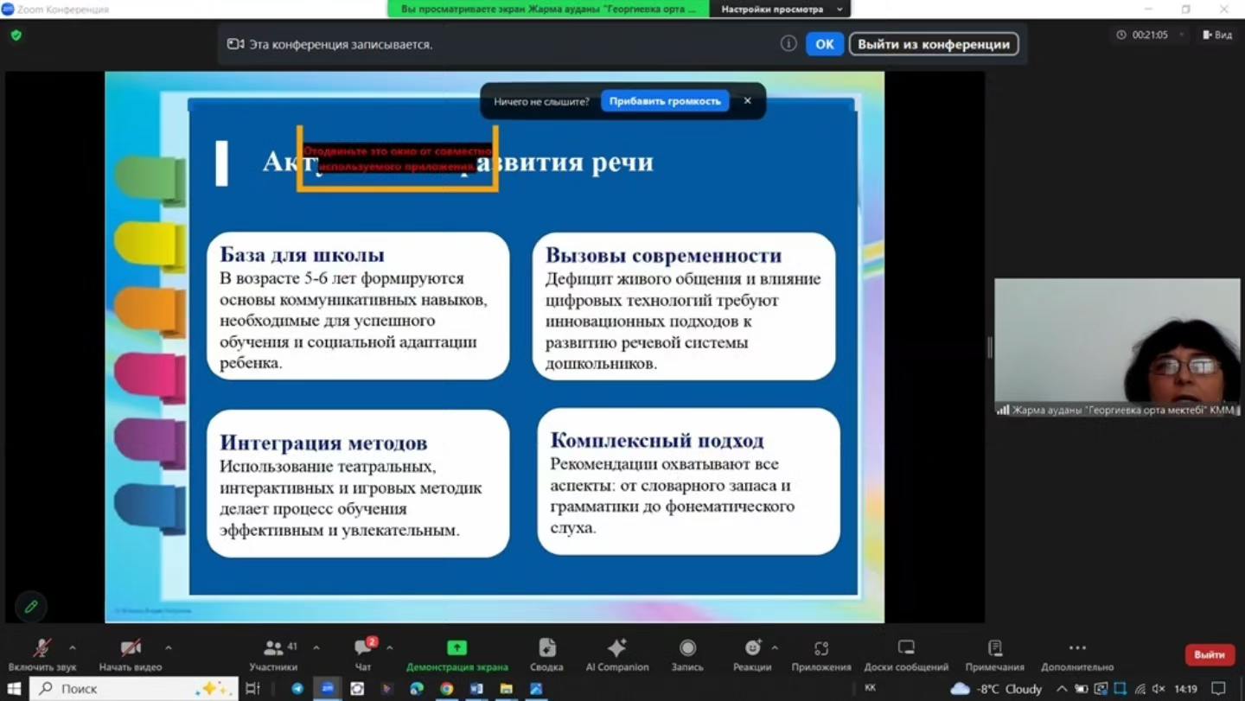
Task: Open the Chat panel icon
Action: click(363, 648)
